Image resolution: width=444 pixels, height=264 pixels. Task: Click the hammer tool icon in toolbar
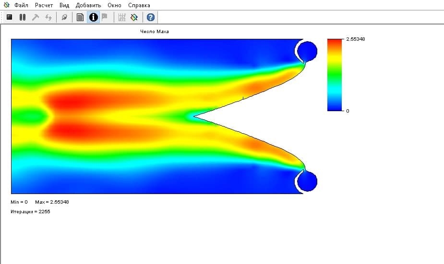(36, 17)
